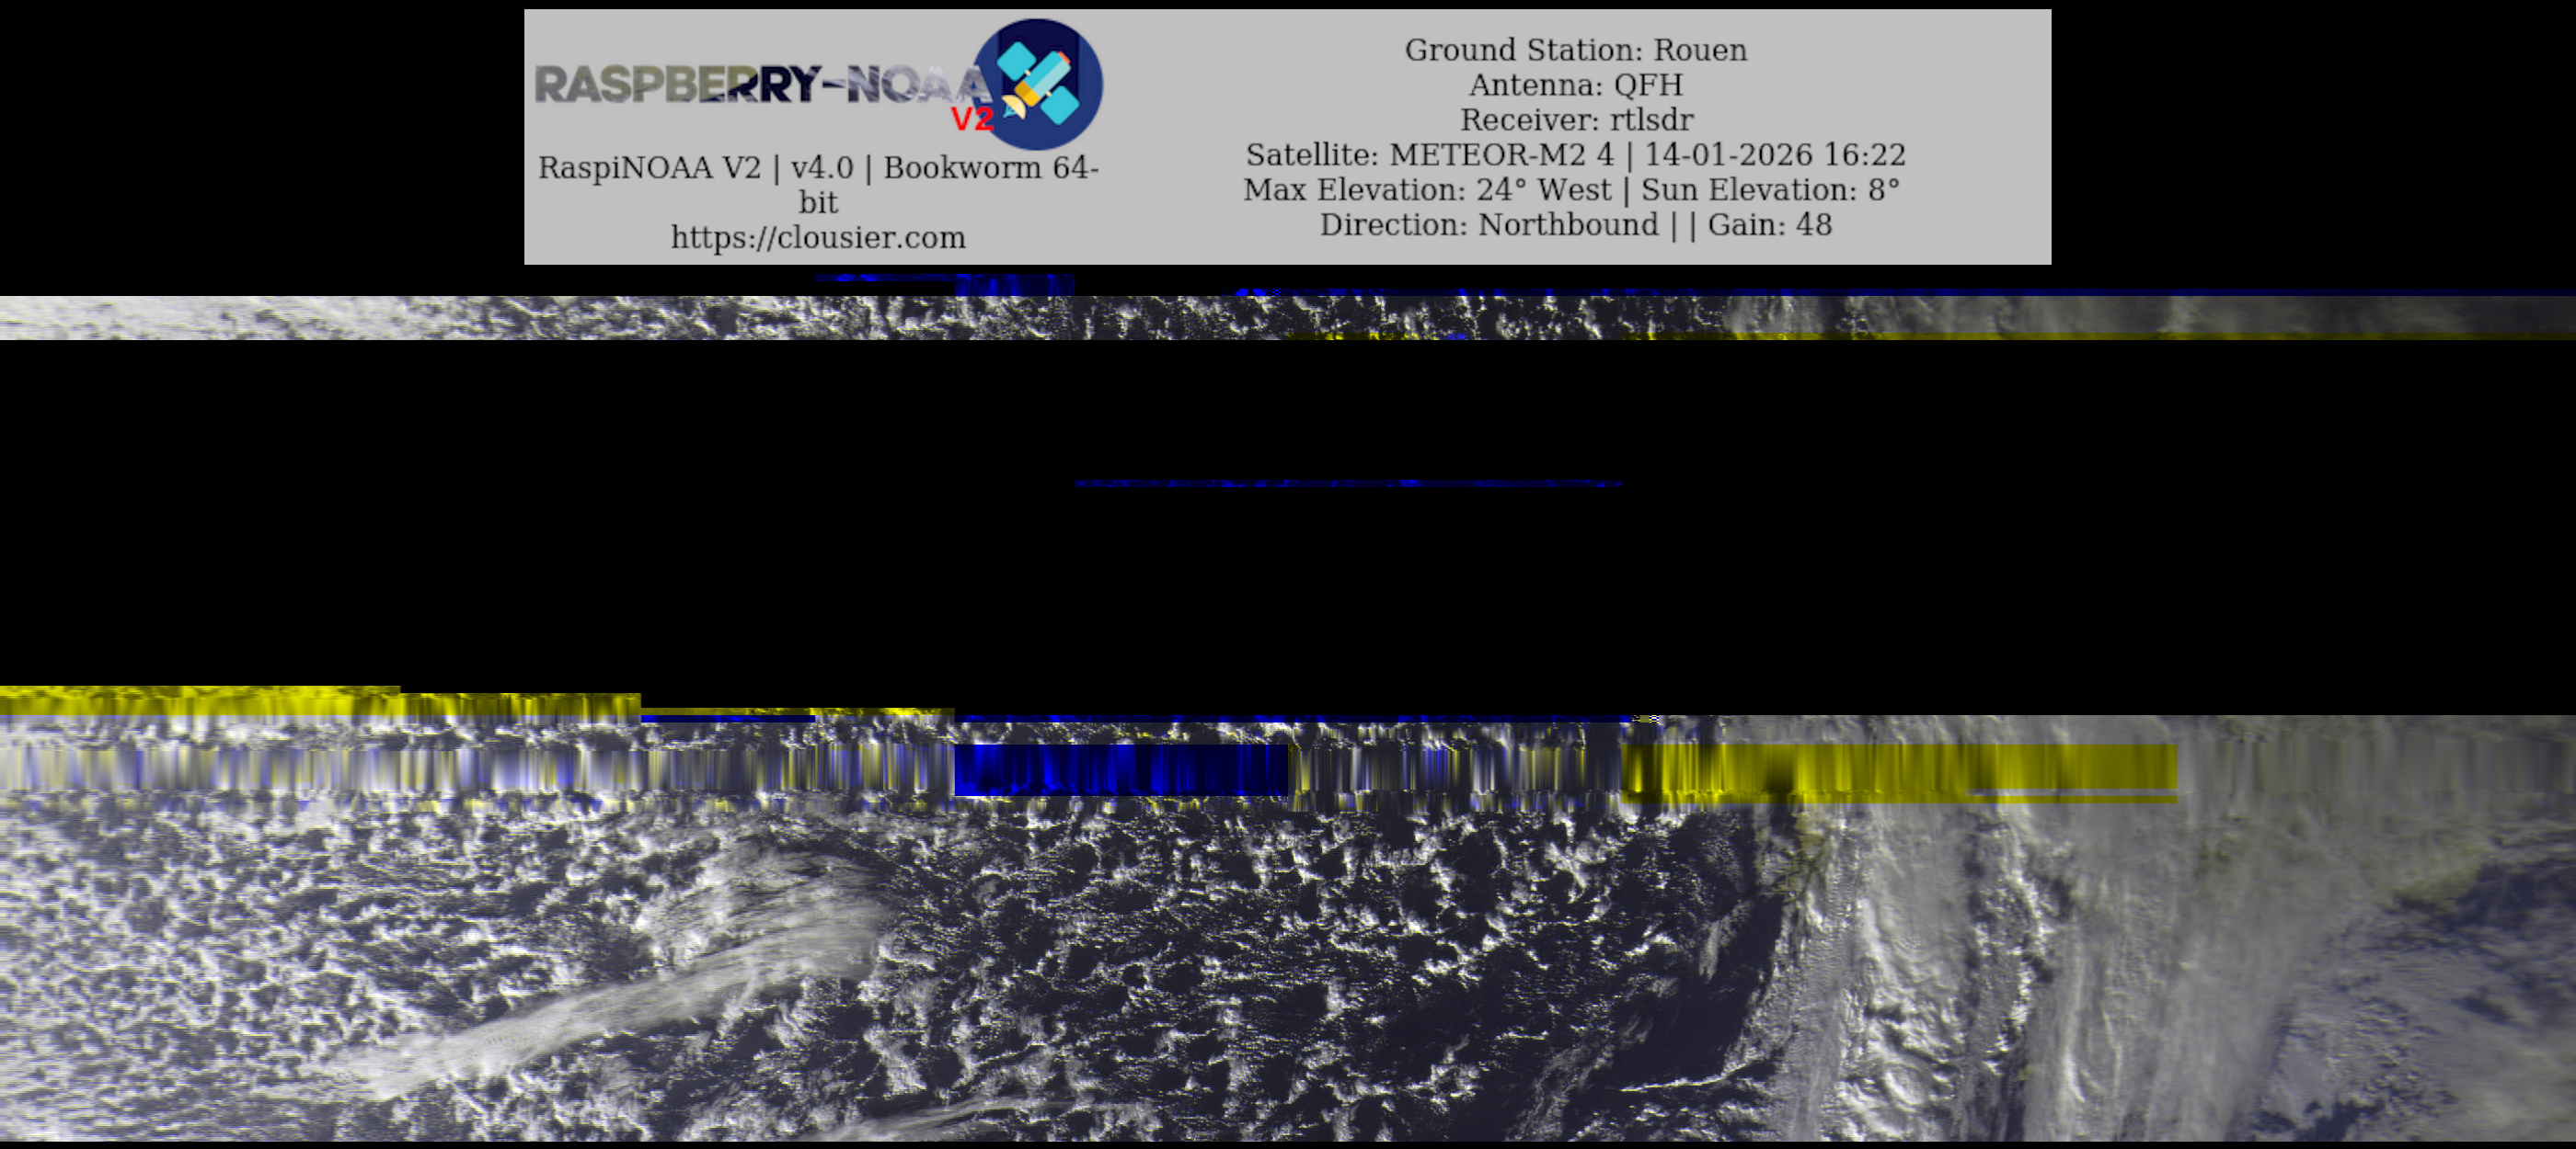Click the red V2 badge
The image size is (2576, 1149).
[x=971, y=119]
